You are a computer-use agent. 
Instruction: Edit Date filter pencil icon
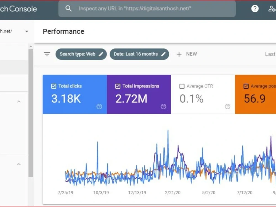tap(163, 54)
